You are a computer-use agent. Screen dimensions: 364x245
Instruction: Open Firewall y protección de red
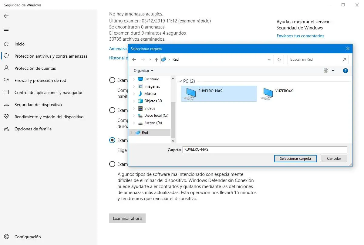(x=40, y=80)
